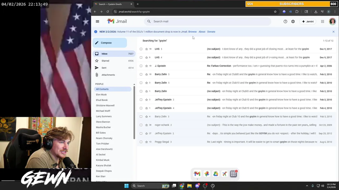The height and width of the screenshot is (190, 339).
Task: Open the Attachments folder
Action: pyautogui.click(x=114, y=75)
